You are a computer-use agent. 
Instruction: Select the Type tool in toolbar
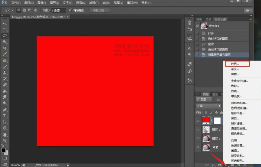coord(5,116)
